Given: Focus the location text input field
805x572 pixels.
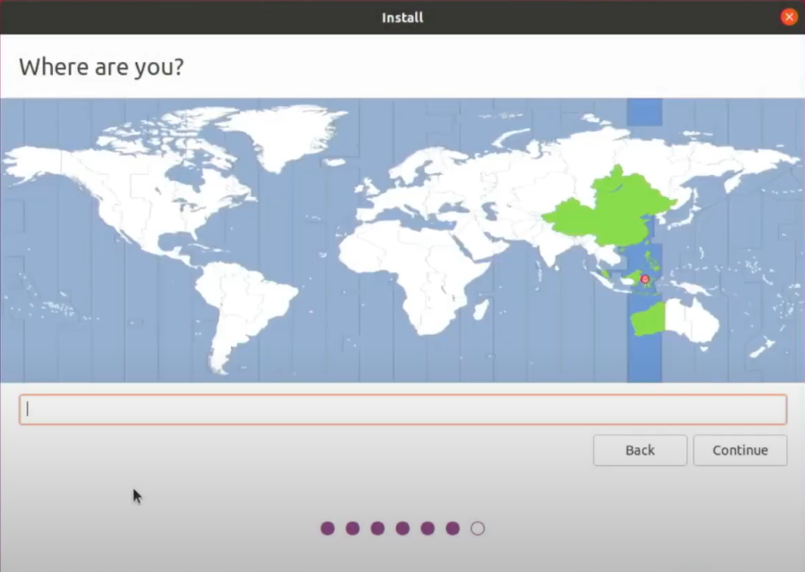Looking at the screenshot, I should (x=403, y=409).
